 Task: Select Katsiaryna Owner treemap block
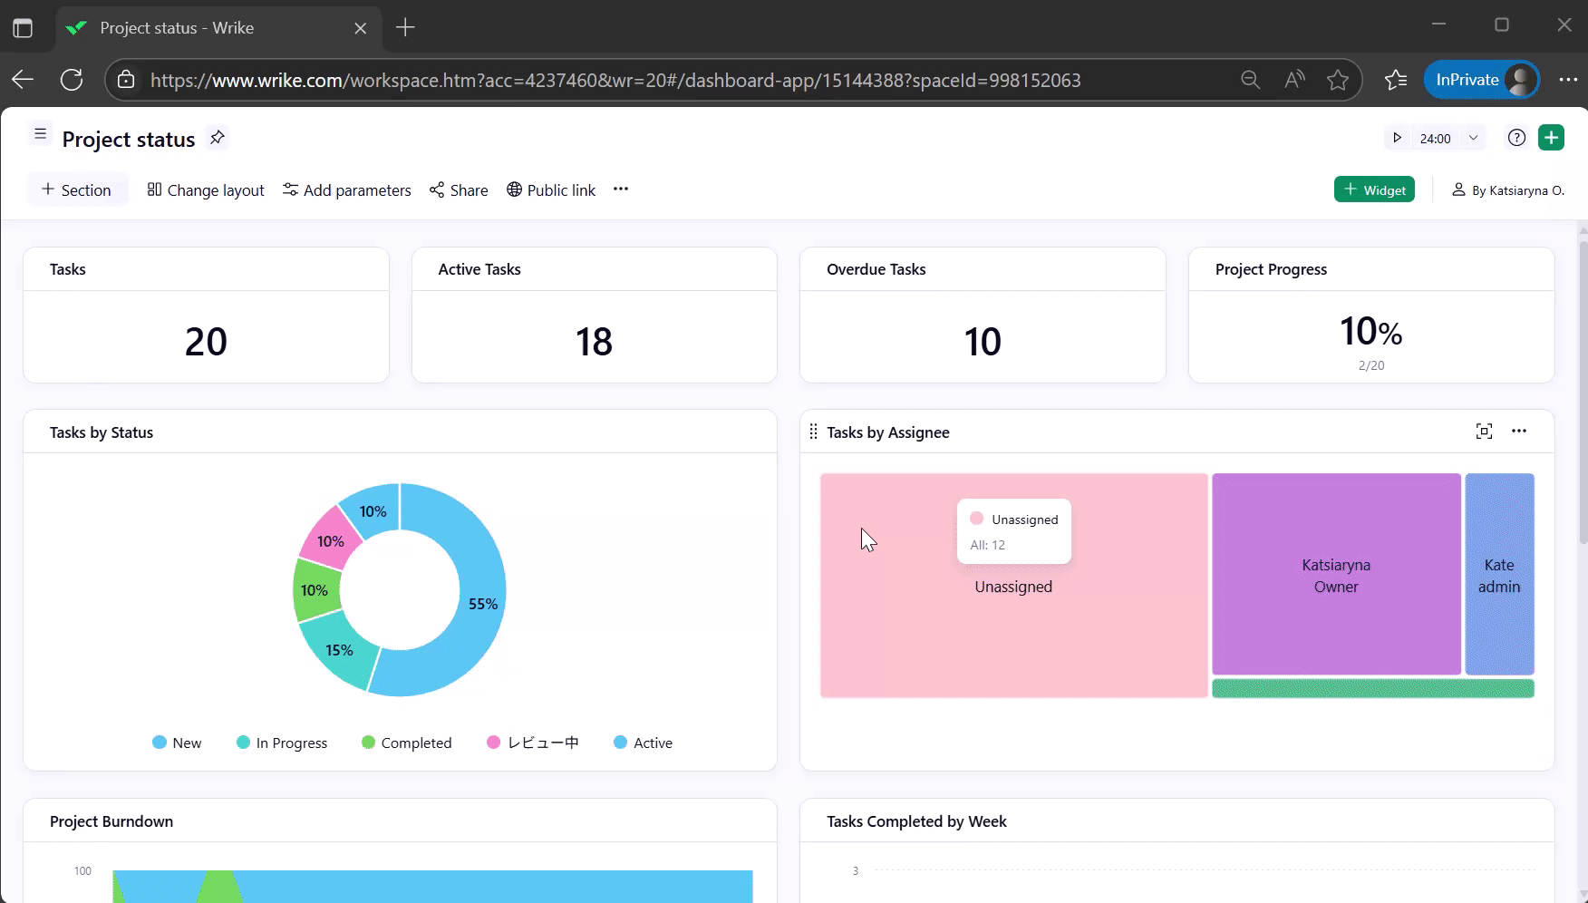[1336, 575]
